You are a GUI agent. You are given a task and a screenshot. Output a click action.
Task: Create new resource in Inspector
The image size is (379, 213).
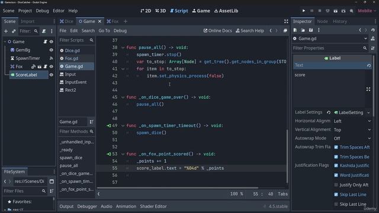(295, 30)
